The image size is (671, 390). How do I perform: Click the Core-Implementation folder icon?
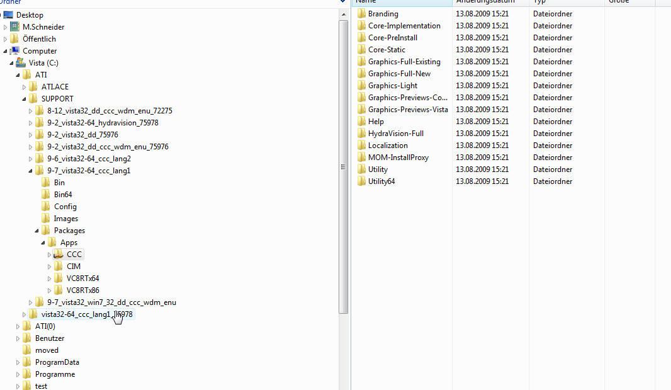click(x=361, y=26)
